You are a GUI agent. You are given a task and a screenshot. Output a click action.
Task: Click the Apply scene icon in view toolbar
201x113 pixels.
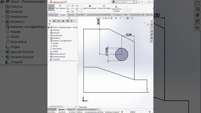128,18
